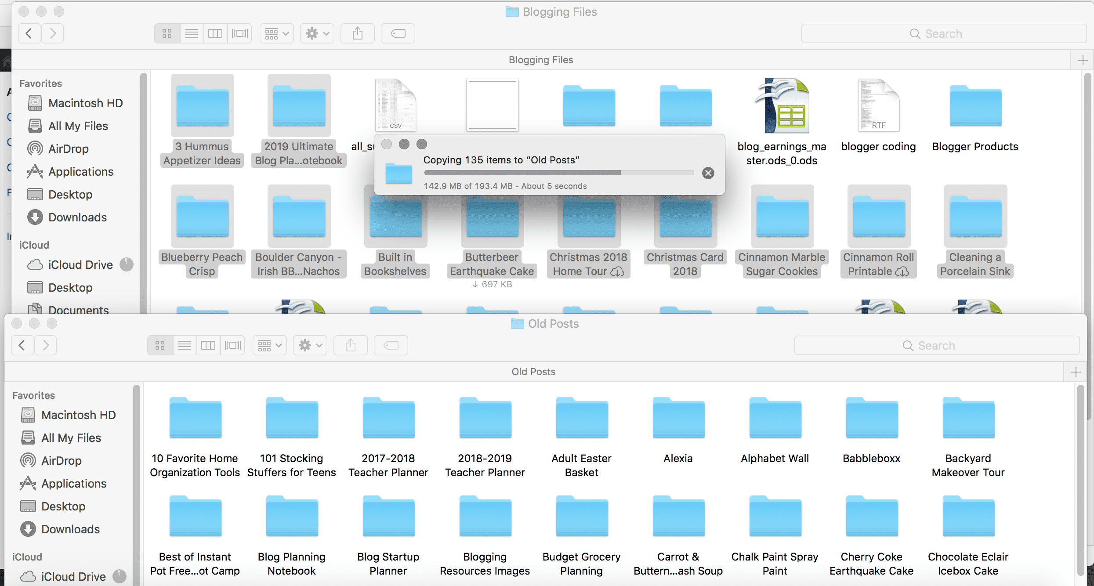Go back in Old Posts window

(x=22, y=345)
